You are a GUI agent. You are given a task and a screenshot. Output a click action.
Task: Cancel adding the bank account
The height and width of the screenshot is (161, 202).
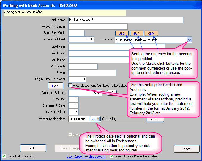pos(187,149)
